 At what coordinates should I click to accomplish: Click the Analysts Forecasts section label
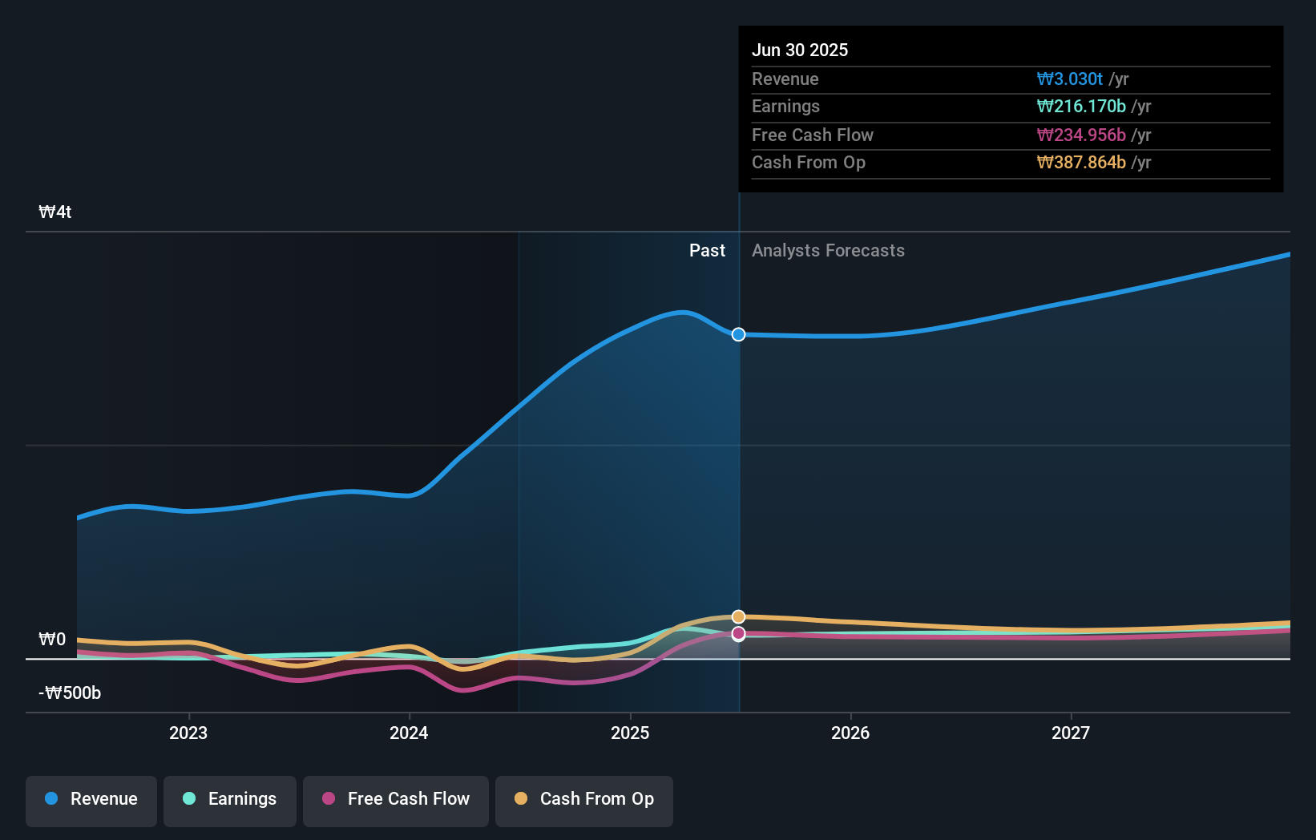(828, 251)
